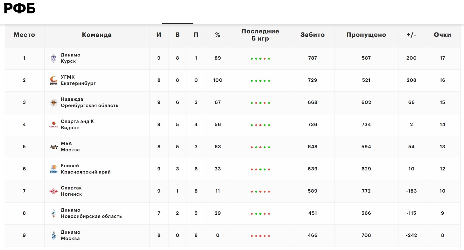Click МБА Москва last five games dots
Viewport: 464px width, 250px height.
coord(260,147)
